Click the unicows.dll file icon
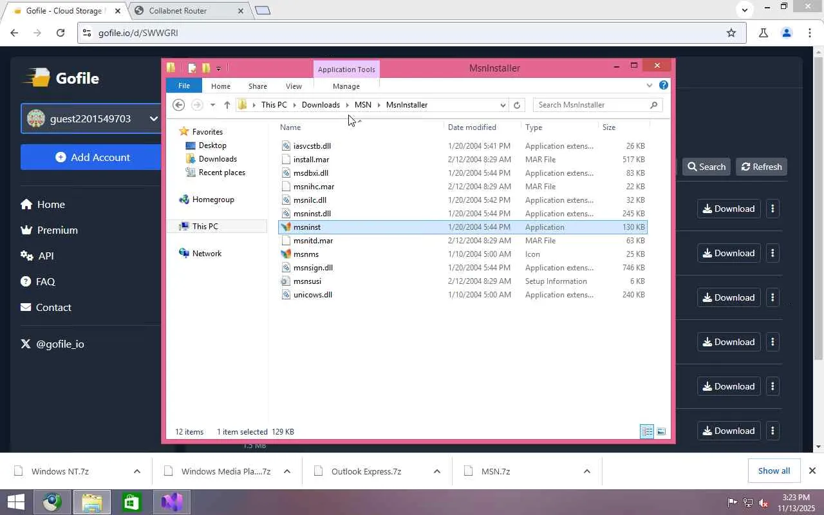824x515 pixels. coord(286,295)
